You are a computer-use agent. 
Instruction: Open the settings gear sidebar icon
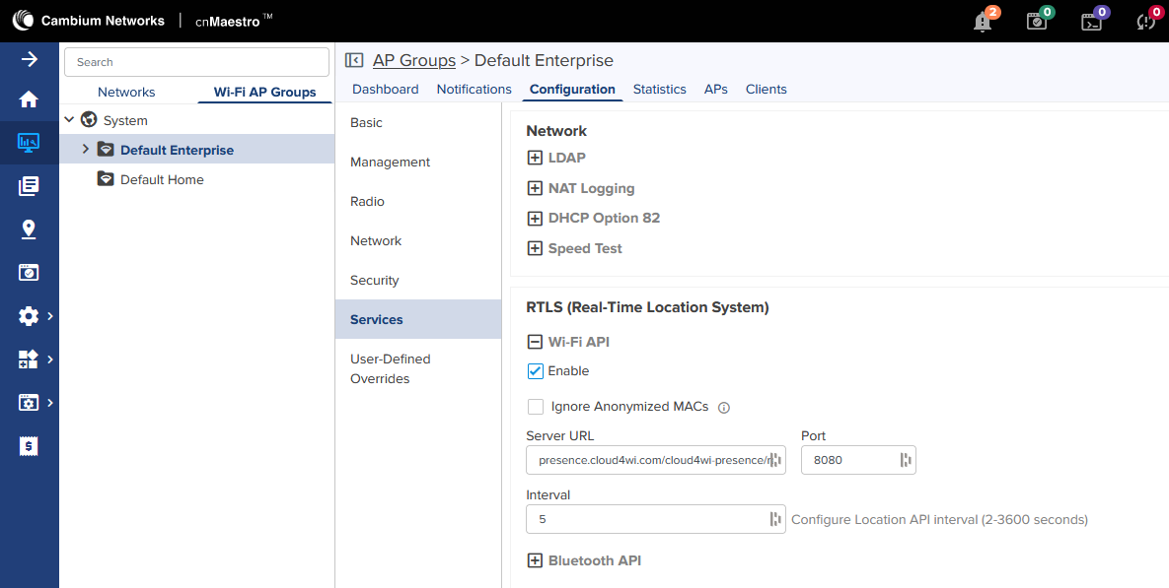tap(29, 316)
